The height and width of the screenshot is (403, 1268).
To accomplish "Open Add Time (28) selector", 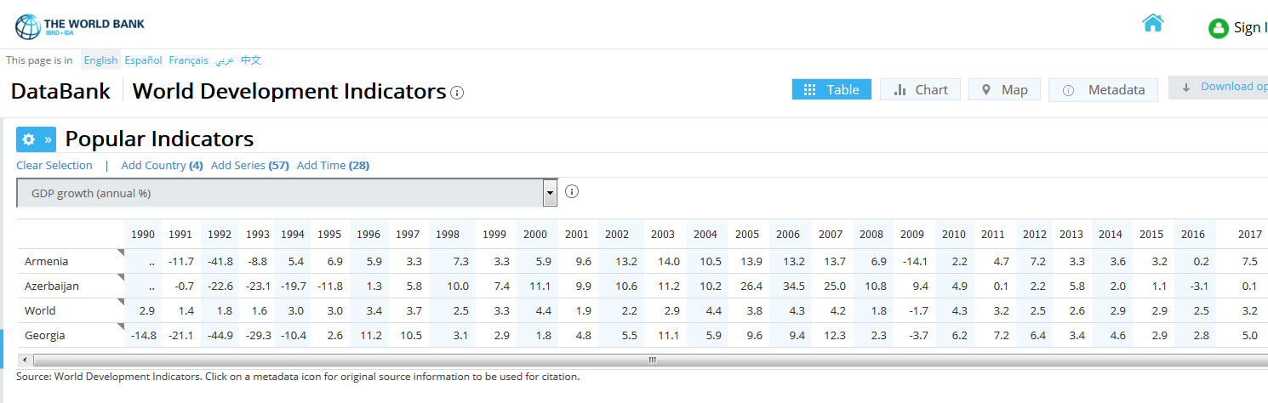I will [333, 165].
